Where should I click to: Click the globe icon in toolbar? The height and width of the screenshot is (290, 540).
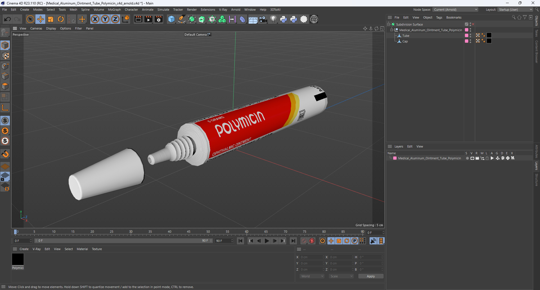[x=314, y=19]
